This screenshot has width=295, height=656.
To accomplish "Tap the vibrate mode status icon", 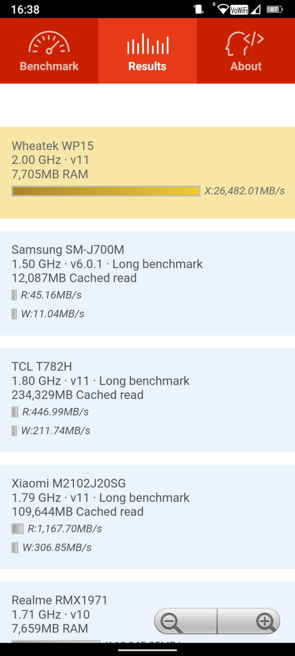I will 198,9.
